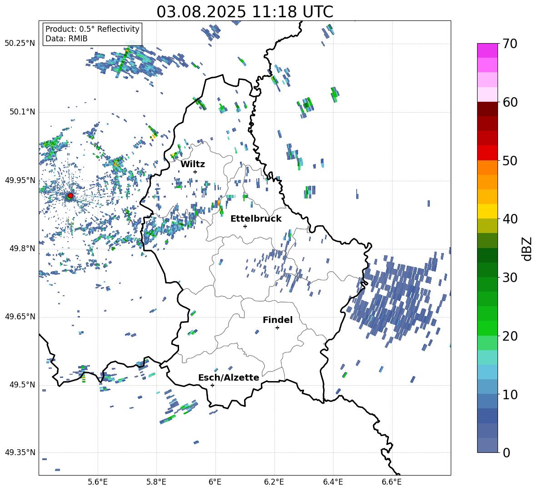Click the yellow colorbar segment at 40

tap(487, 211)
